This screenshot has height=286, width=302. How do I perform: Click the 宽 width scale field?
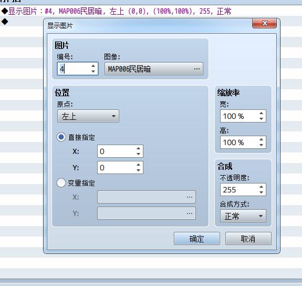coord(243,116)
